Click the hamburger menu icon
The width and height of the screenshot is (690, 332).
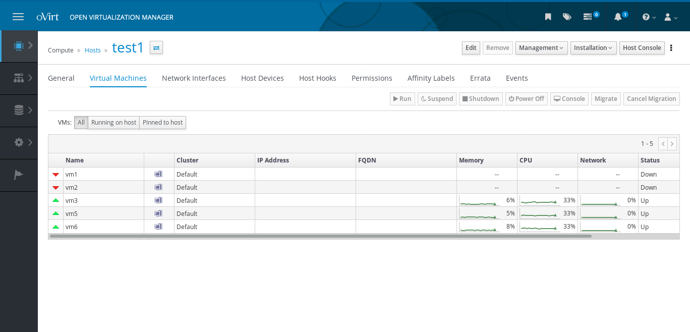point(18,17)
